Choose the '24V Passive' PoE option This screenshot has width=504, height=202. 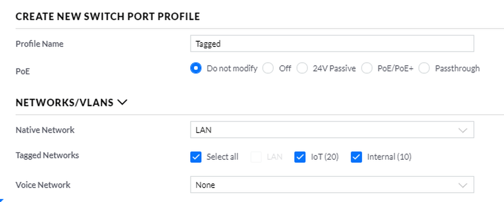[x=302, y=68]
